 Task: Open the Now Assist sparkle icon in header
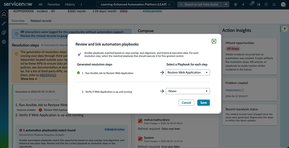point(243,5)
